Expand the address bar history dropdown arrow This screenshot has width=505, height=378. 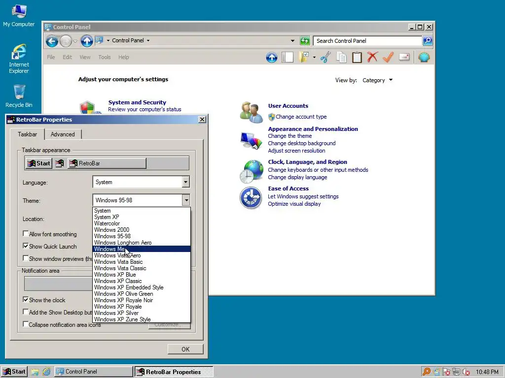click(292, 41)
